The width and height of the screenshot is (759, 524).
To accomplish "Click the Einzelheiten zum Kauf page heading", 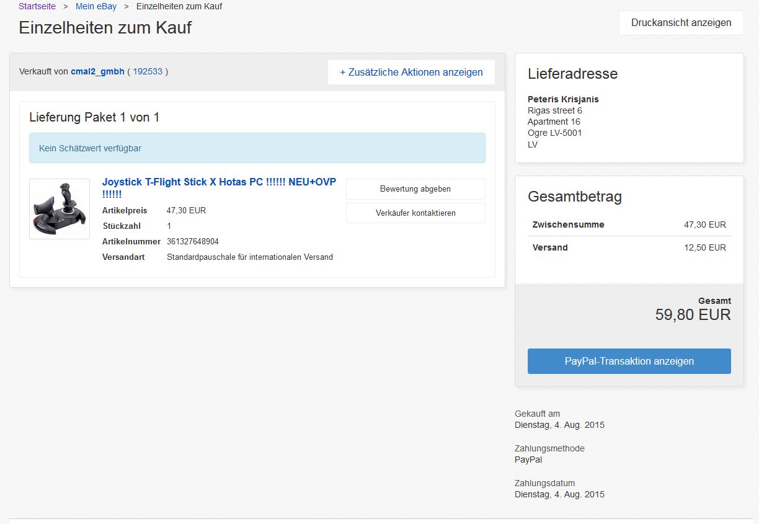I will tap(105, 27).
